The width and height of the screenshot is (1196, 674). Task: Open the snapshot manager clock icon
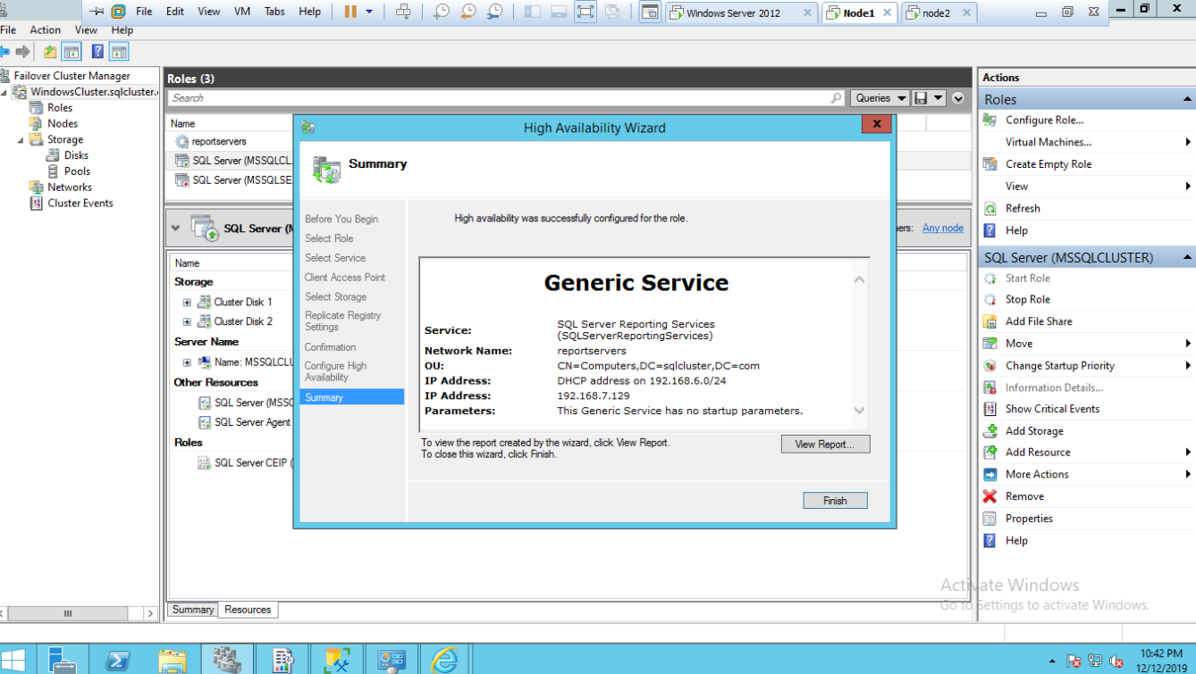pyautogui.click(x=493, y=12)
